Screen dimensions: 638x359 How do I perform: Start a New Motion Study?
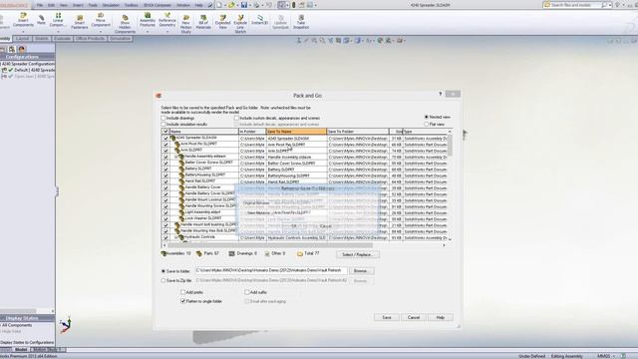point(186,24)
